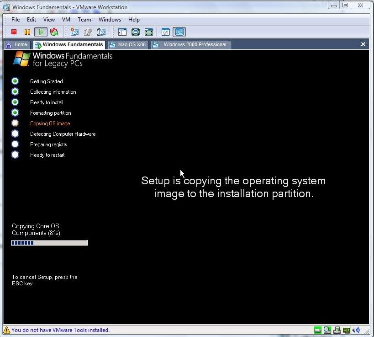Reset the virtual machine using reset icon
Image resolution: width=374 pixels, height=337 pixels.
pyautogui.click(x=54, y=32)
